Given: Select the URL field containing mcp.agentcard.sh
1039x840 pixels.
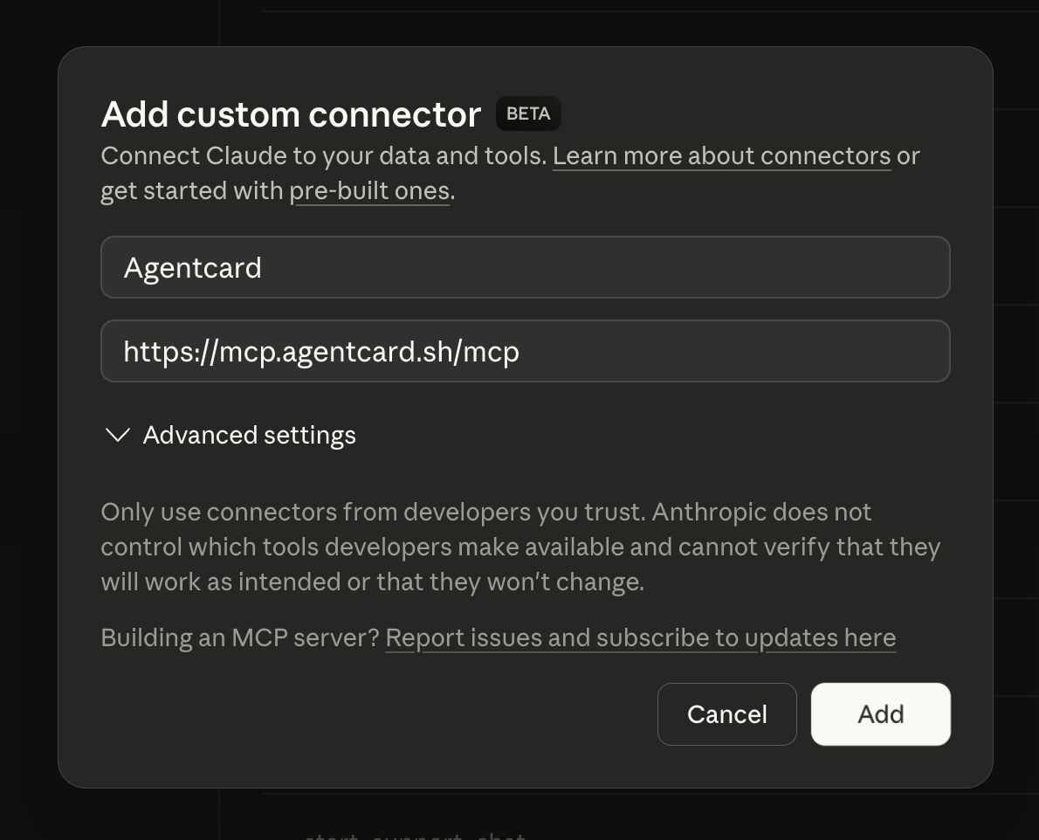Looking at the screenshot, I should [525, 351].
